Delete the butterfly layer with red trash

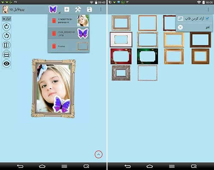[x=54, y=33]
